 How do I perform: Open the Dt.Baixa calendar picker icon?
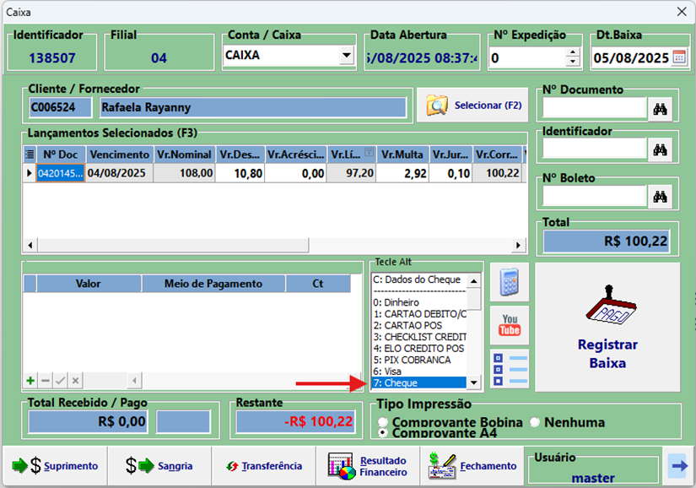tap(679, 57)
